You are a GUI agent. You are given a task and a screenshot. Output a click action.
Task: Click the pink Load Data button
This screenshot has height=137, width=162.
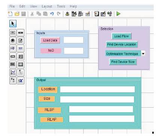[50, 40]
